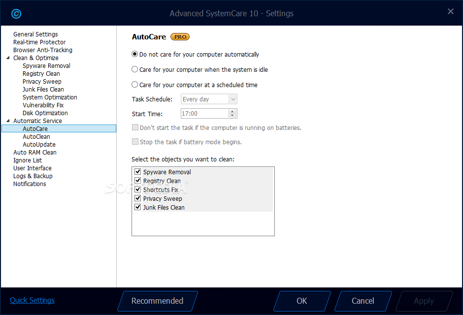The height and width of the screenshot is (315, 463).
Task: Open User Interface settings
Action: tap(32, 168)
